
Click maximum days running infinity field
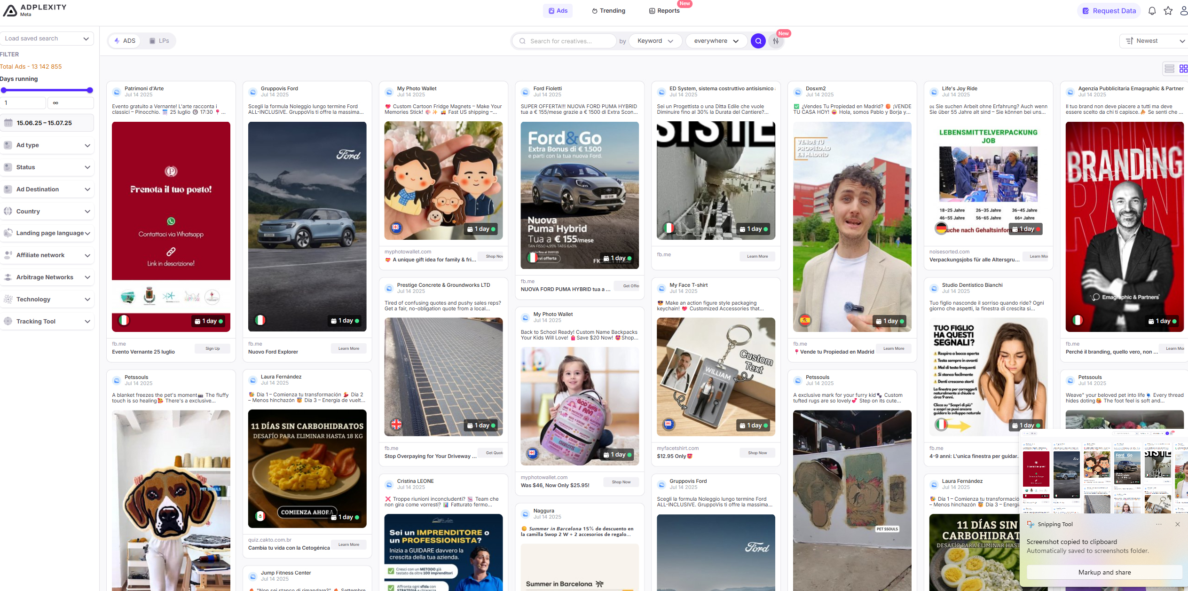coord(71,102)
